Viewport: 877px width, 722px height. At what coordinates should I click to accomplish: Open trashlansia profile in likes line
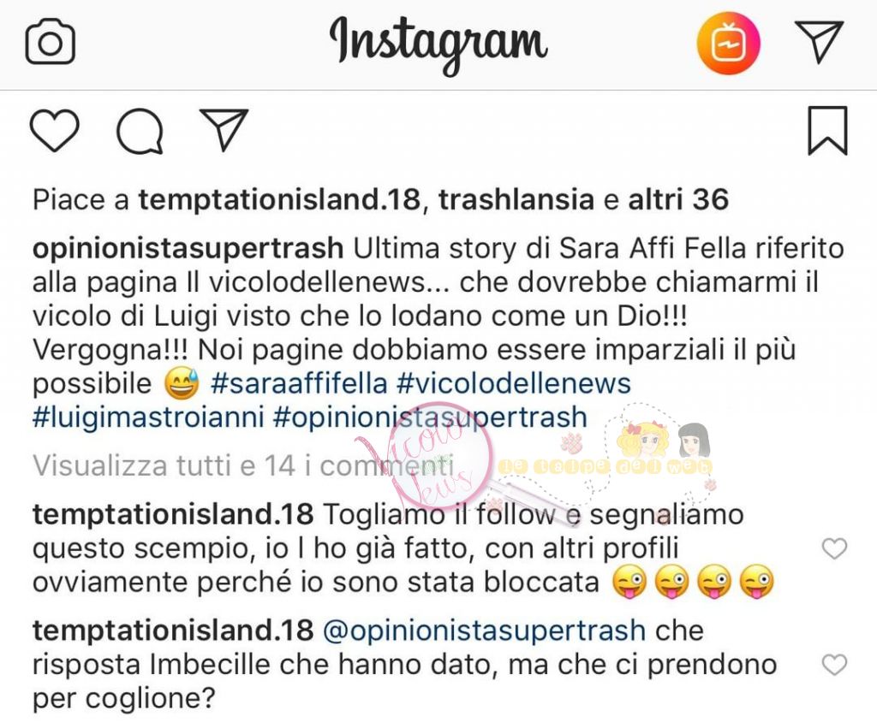pos(516,199)
